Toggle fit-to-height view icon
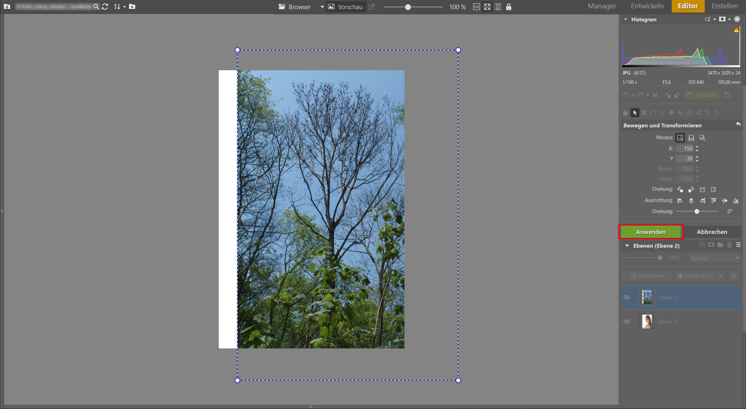Screen dimensions: 746x409 (x=498, y=7)
